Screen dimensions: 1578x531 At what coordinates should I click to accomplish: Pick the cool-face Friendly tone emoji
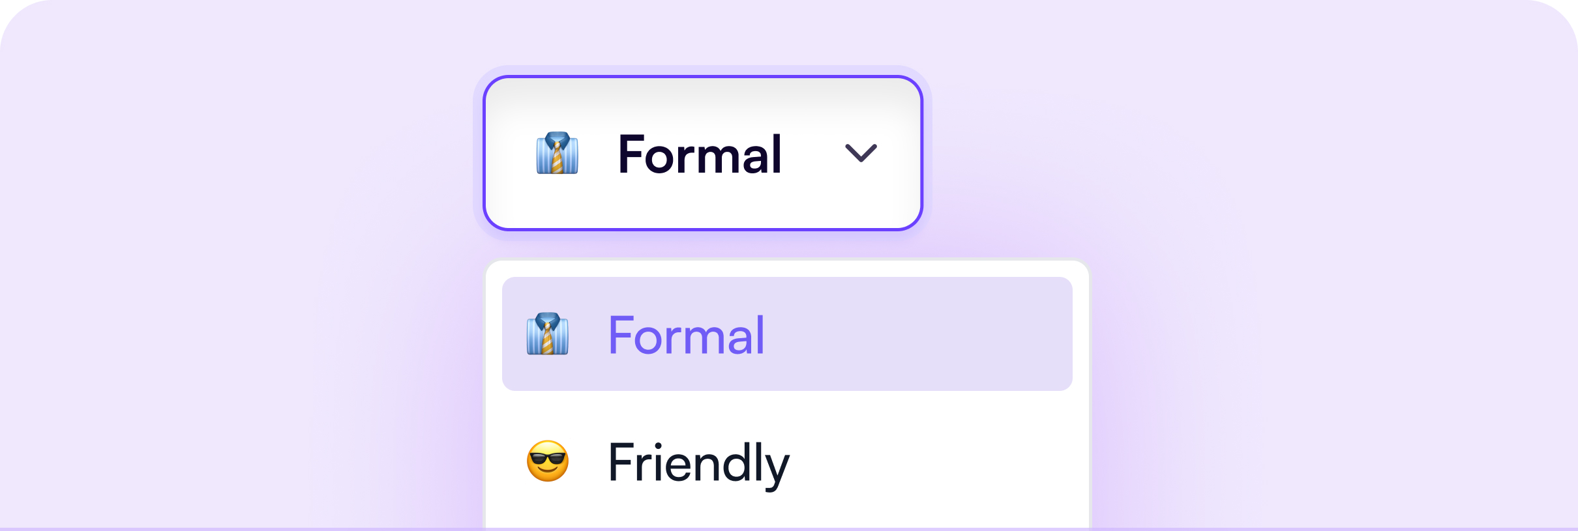tap(548, 461)
